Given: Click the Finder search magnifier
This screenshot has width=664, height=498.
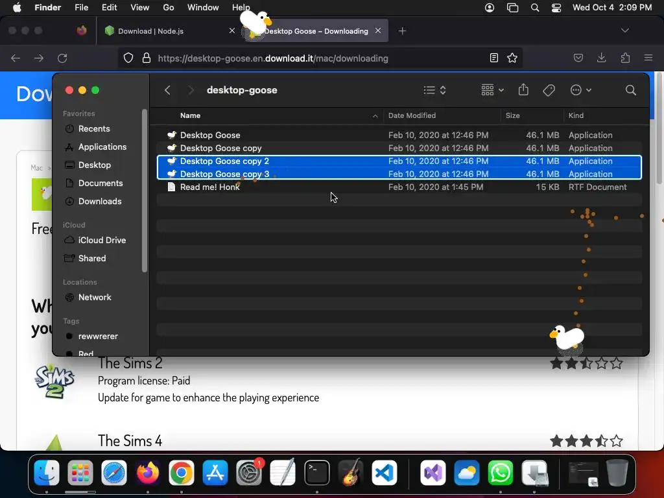Looking at the screenshot, I should [630, 90].
